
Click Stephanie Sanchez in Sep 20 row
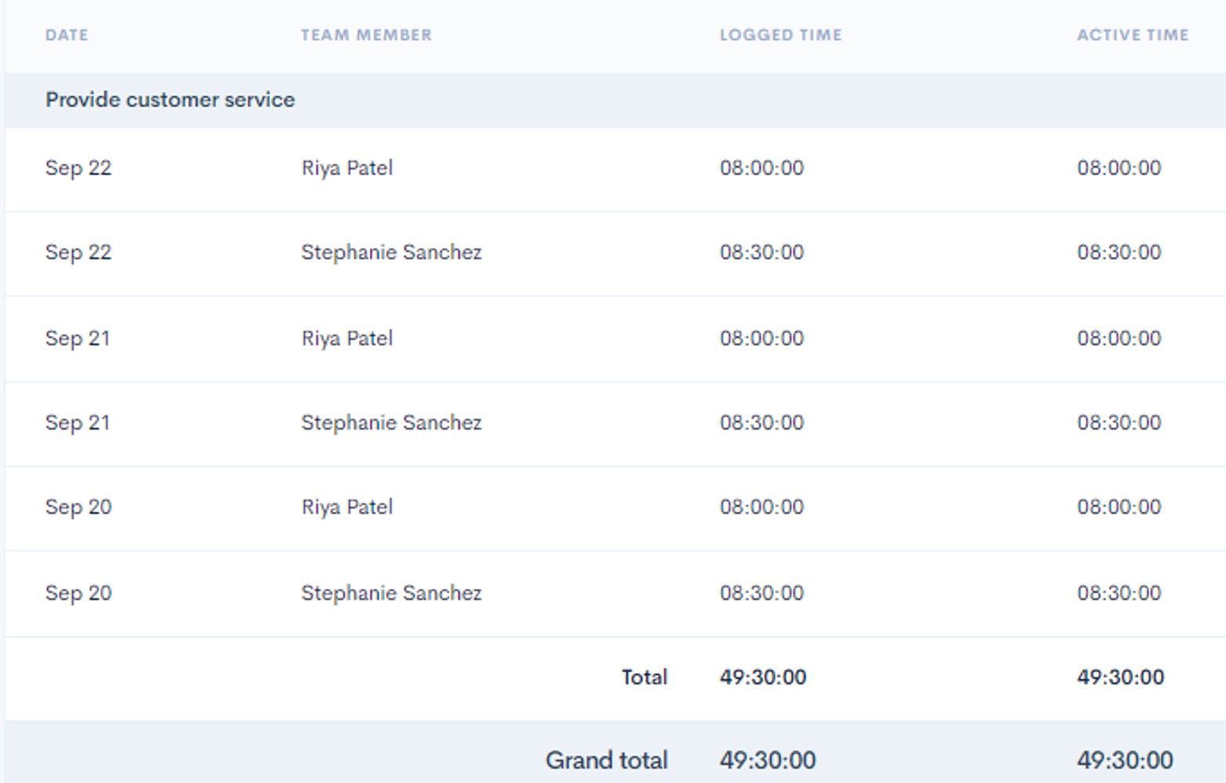391,593
